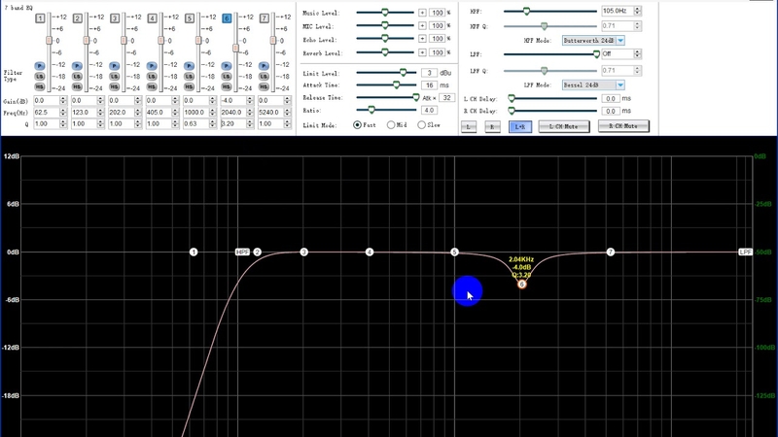This screenshot has width=778, height=437.
Task: Pick peak (P) filter for band 4
Action: tap(152, 66)
